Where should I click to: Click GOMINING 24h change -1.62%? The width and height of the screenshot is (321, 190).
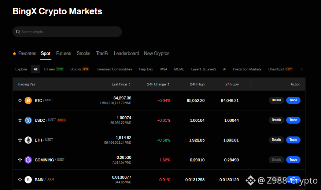click(164, 160)
